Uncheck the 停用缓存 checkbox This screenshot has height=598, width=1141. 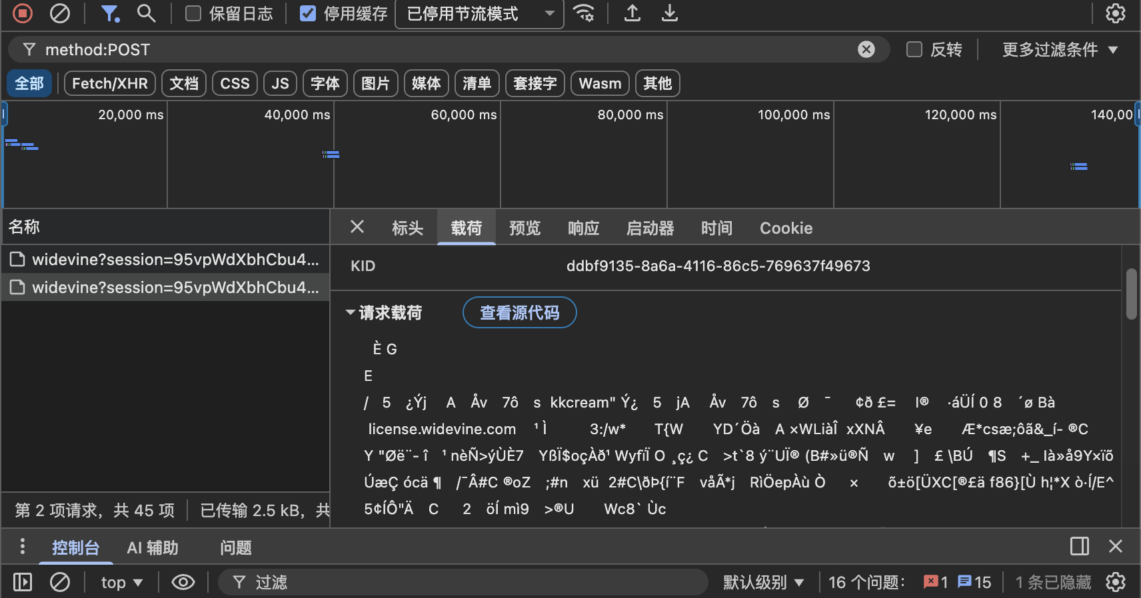308,13
